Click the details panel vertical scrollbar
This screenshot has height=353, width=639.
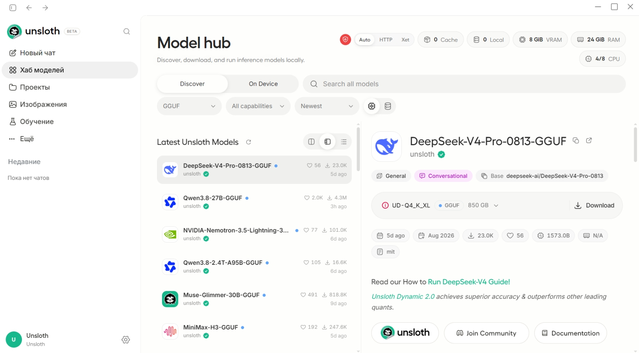(x=635, y=144)
